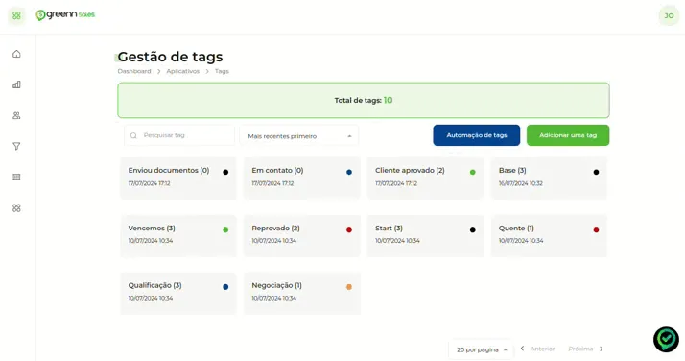Open Dashboard breadcrumb link
Image resolution: width=685 pixels, height=361 pixels.
134,71
